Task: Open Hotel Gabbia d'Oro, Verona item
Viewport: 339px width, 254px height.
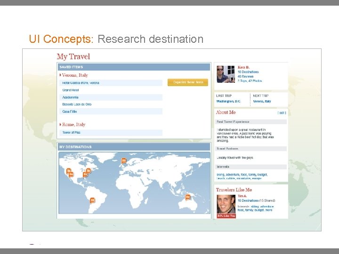Action: (111, 83)
